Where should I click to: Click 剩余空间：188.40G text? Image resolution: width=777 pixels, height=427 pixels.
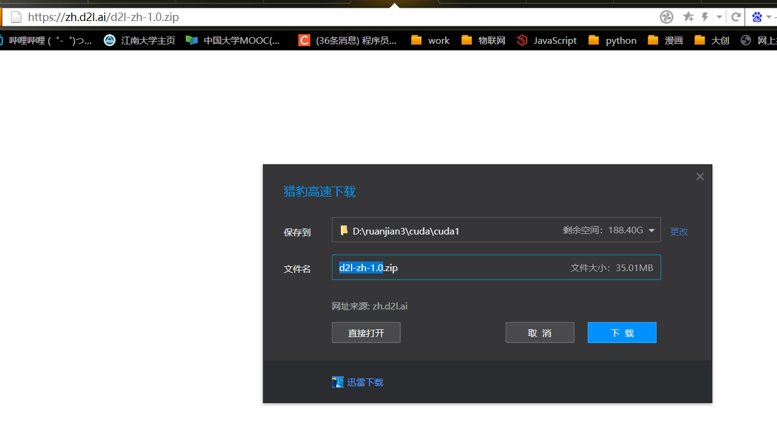point(603,230)
